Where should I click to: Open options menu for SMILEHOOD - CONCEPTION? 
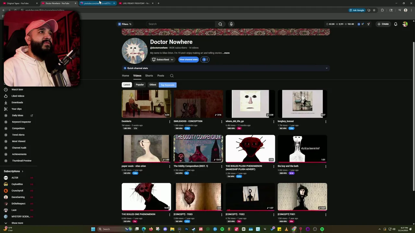222,122
